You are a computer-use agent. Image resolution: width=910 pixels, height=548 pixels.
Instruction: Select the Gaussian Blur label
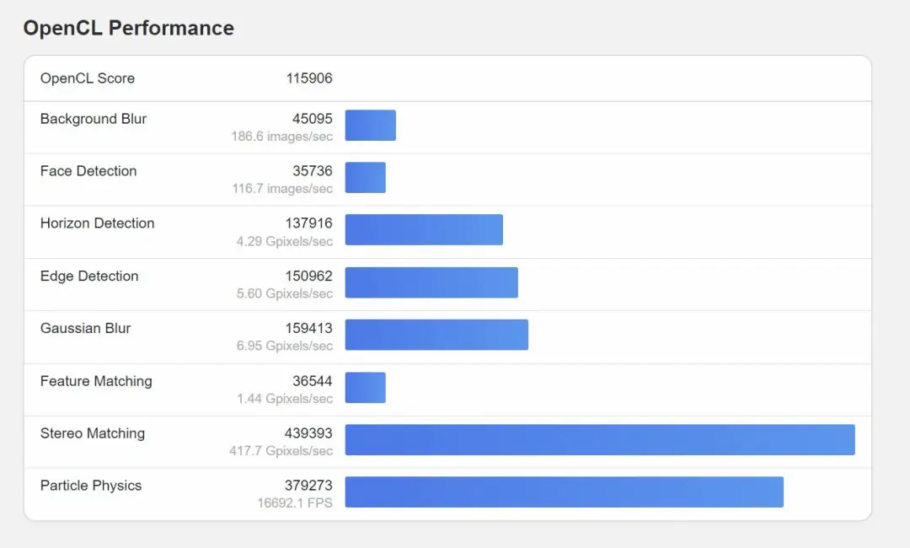click(85, 329)
